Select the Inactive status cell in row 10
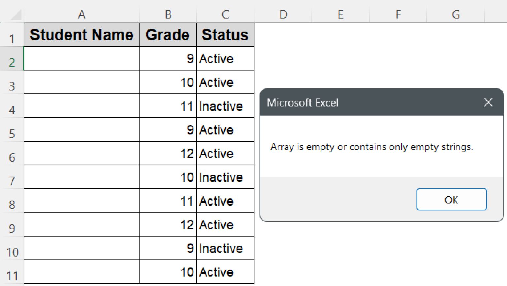Screen dimensions: 507x286 point(225,248)
